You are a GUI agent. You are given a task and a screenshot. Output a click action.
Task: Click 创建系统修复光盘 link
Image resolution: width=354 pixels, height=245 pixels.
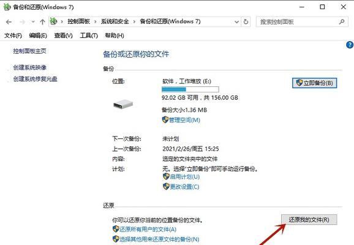[x=35, y=79]
